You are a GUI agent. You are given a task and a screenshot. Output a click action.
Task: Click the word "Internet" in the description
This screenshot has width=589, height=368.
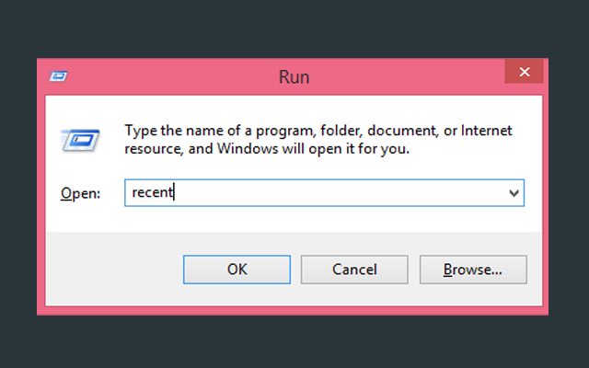tap(487, 131)
